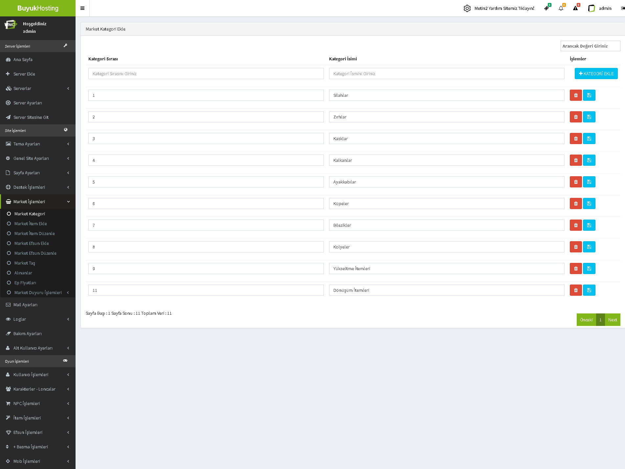Open the ticket icon in top bar
This screenshot has width=625, height=469.
point(547,8)
